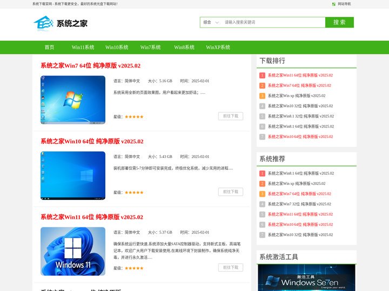The width and height of the screenshot is (389, 291).
Task: Click the 系统推荐 section heading
Action: [x=272, y=158]
